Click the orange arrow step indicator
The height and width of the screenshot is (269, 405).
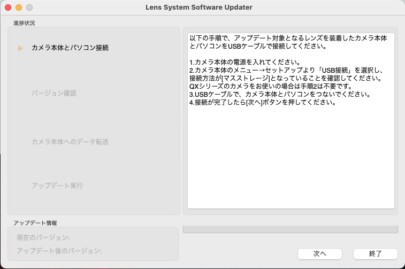(21, 48)
